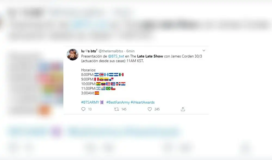272x160 pixels.
Task: Click the @theternalbtss handle
Action: click(x=111, y=51)
